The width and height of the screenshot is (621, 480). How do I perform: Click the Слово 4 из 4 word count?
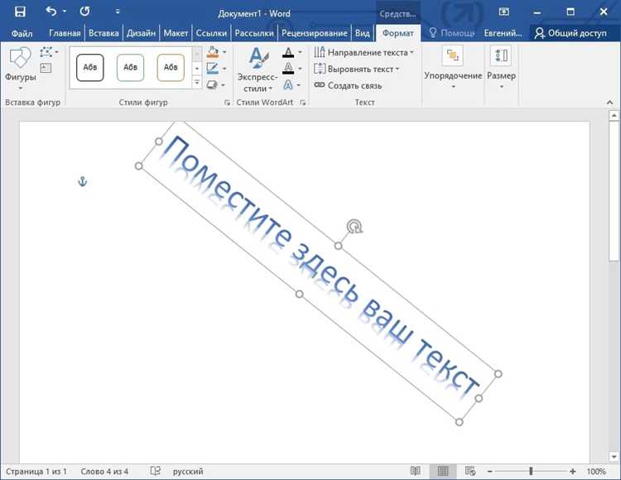coord(104,471)
